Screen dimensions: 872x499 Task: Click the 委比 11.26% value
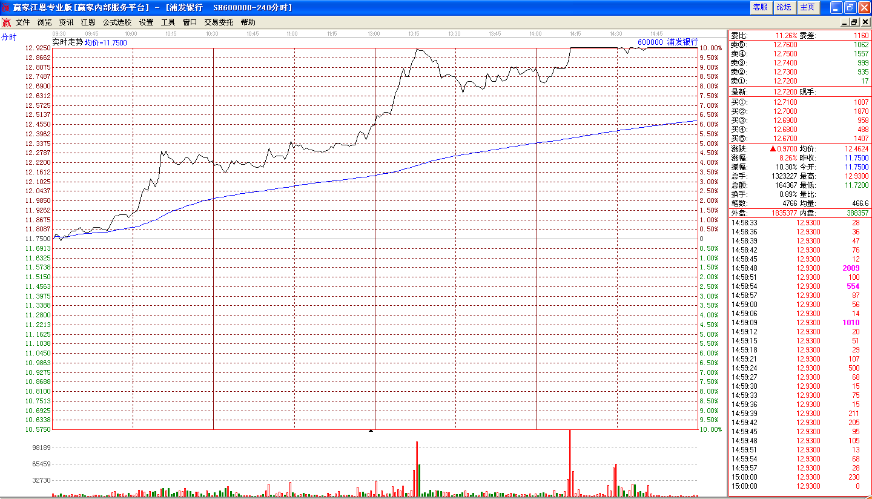point(785,36)
